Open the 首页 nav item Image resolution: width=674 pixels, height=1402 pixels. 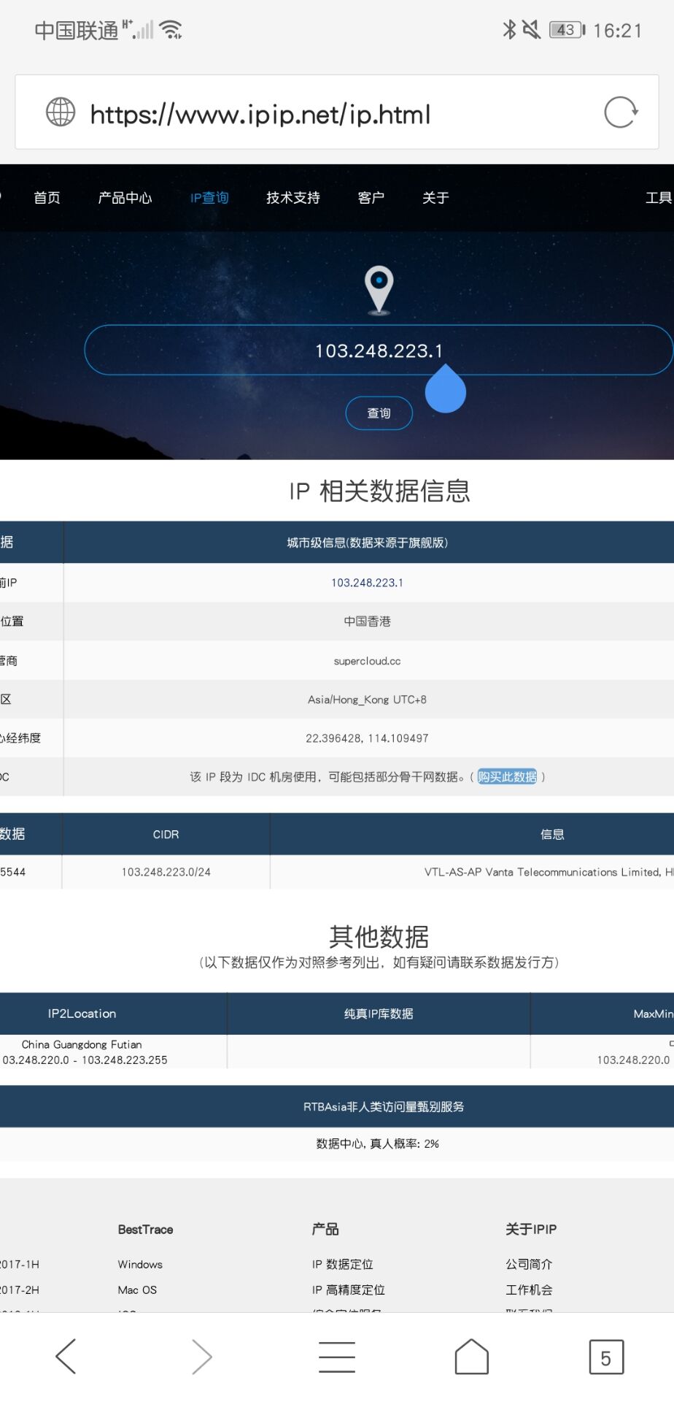[x=47, y=198]
